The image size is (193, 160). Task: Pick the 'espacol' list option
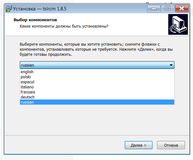pyautogui.click(x=27, y=82)
